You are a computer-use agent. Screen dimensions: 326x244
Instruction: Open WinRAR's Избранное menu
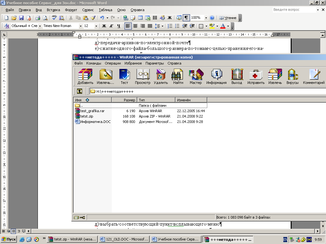click(x=133, y=63)
